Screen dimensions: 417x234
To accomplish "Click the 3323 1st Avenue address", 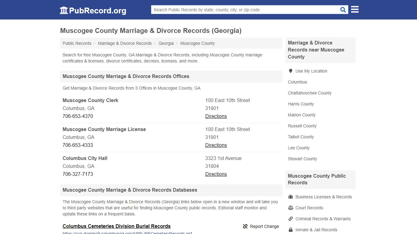I will coord(223,158).
